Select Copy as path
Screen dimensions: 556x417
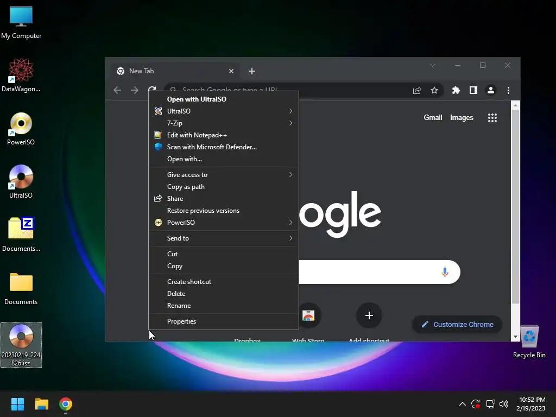click(224, 187)
